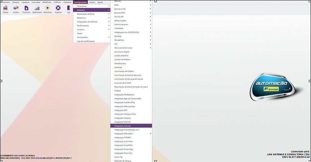Screen dimensions: 311x162
Task: Expand the Fechamento submenu
Action: [x=92, y=37]
